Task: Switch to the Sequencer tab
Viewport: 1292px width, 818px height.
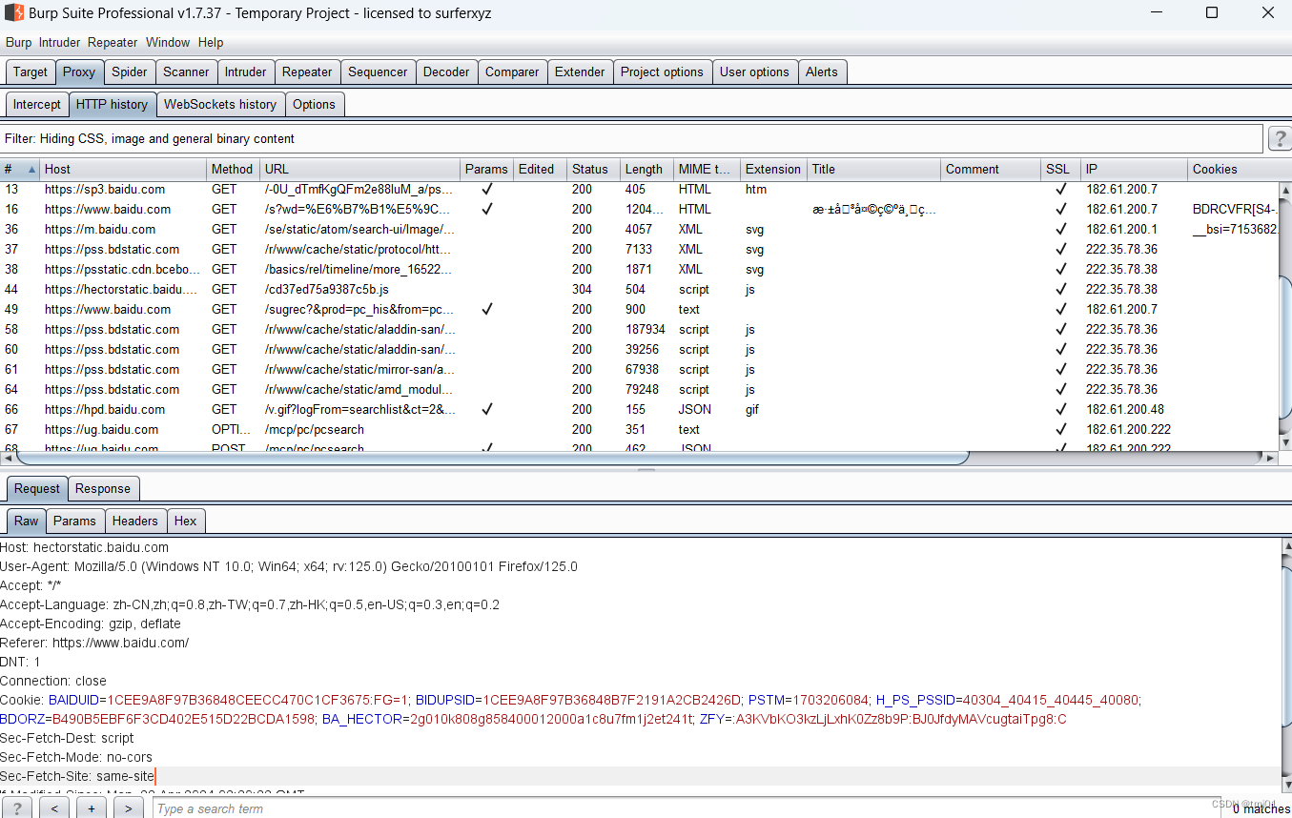Action: (378, 72)
